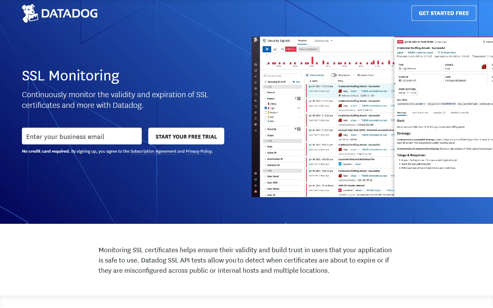Click the help question mark sidebar icon

[x=256, y=179]
